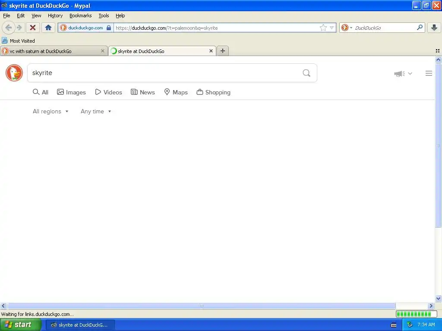Image resolution: width=442 pixels, height=331 pixels.
Task: Expand the chevron beside the megaphone
Action: [x=410, y=73]
